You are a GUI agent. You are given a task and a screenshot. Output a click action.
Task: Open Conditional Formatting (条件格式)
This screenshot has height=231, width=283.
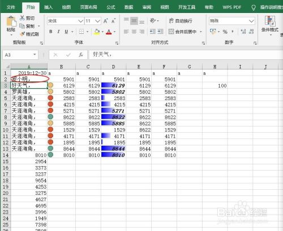pyautogui.click(x=270, y=25)
